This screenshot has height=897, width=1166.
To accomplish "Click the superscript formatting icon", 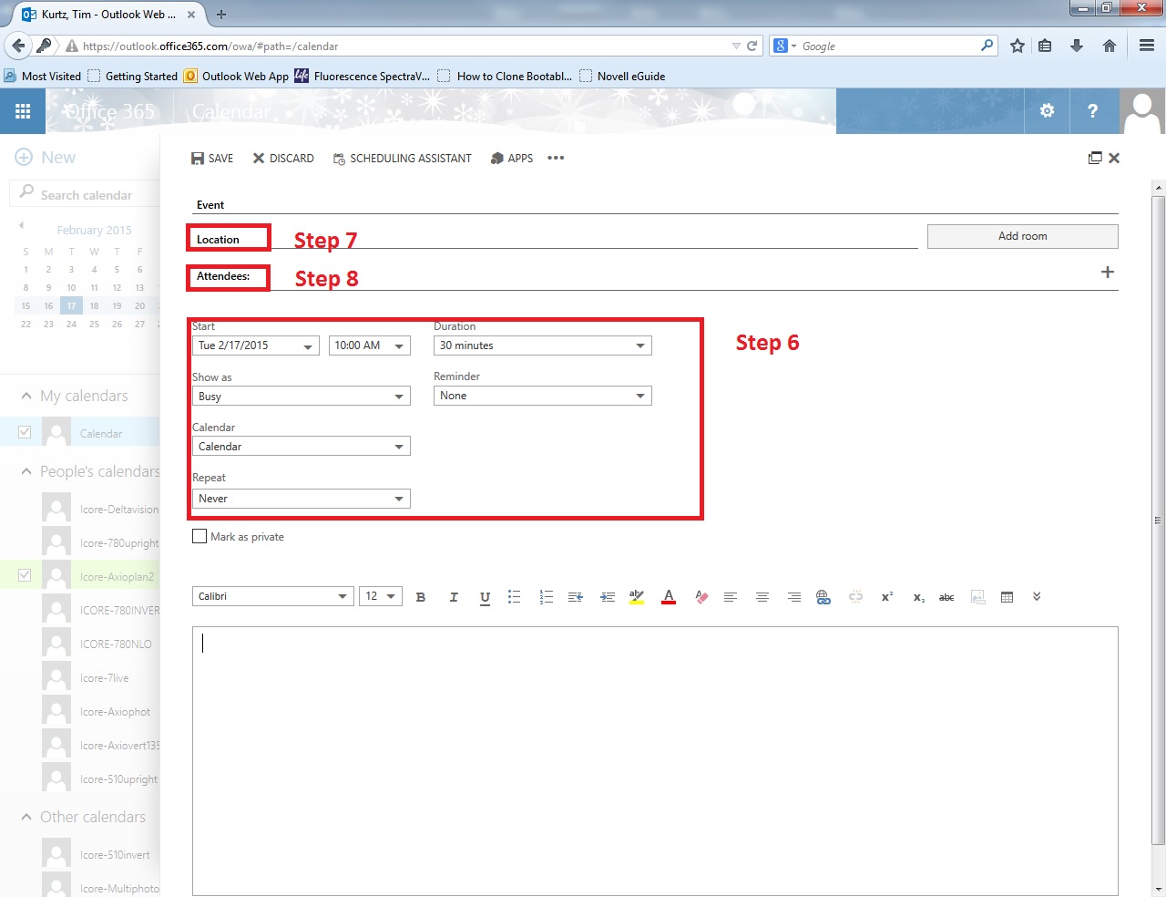I will click(x=886, y=597).
